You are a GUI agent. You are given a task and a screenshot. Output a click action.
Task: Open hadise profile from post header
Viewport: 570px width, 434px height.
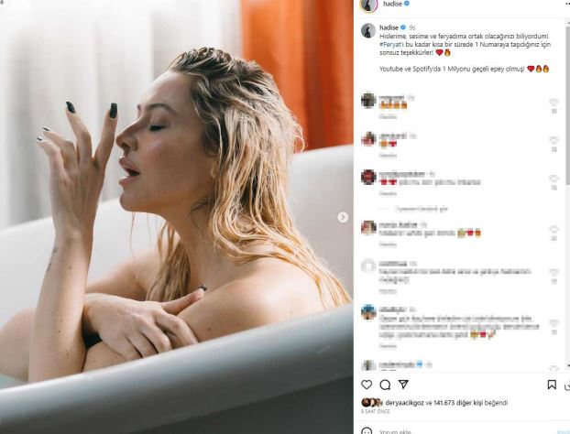point(391,4)
